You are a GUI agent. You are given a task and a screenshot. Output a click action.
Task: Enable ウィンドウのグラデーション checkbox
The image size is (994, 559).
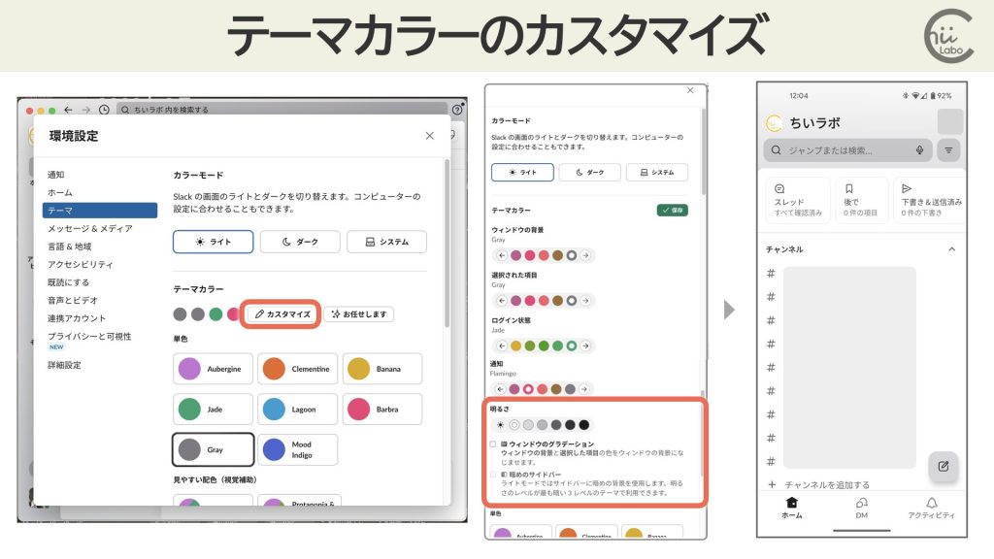(493, 444)
